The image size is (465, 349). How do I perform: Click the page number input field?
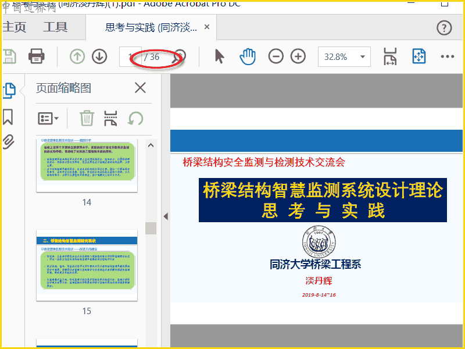click(x=130, y=56)
